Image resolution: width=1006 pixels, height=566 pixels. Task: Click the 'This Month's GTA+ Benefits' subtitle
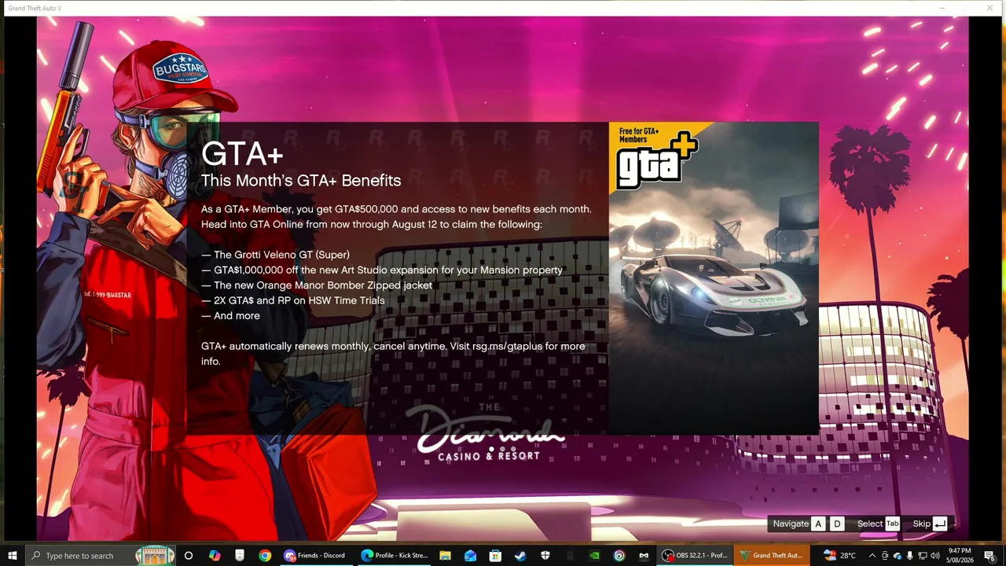point(301,180)
